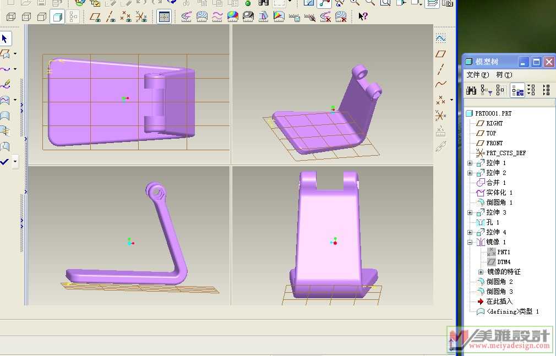This screenshot has height=356, width=556.
Task: Toggle datum points display in top toolbar
Action: pyautogui.click(x=126, y=17)
